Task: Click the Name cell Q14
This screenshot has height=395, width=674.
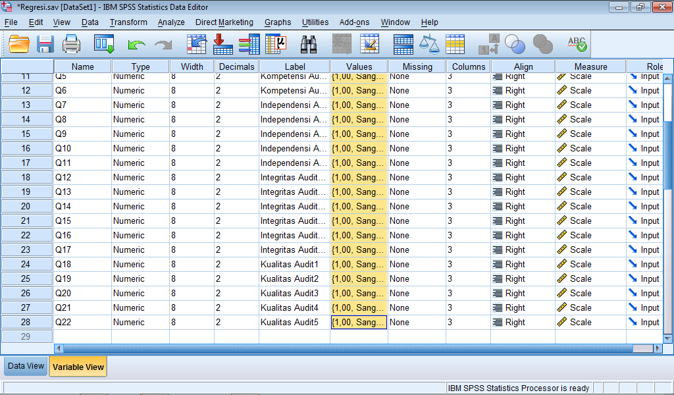Action: point(82,207)
